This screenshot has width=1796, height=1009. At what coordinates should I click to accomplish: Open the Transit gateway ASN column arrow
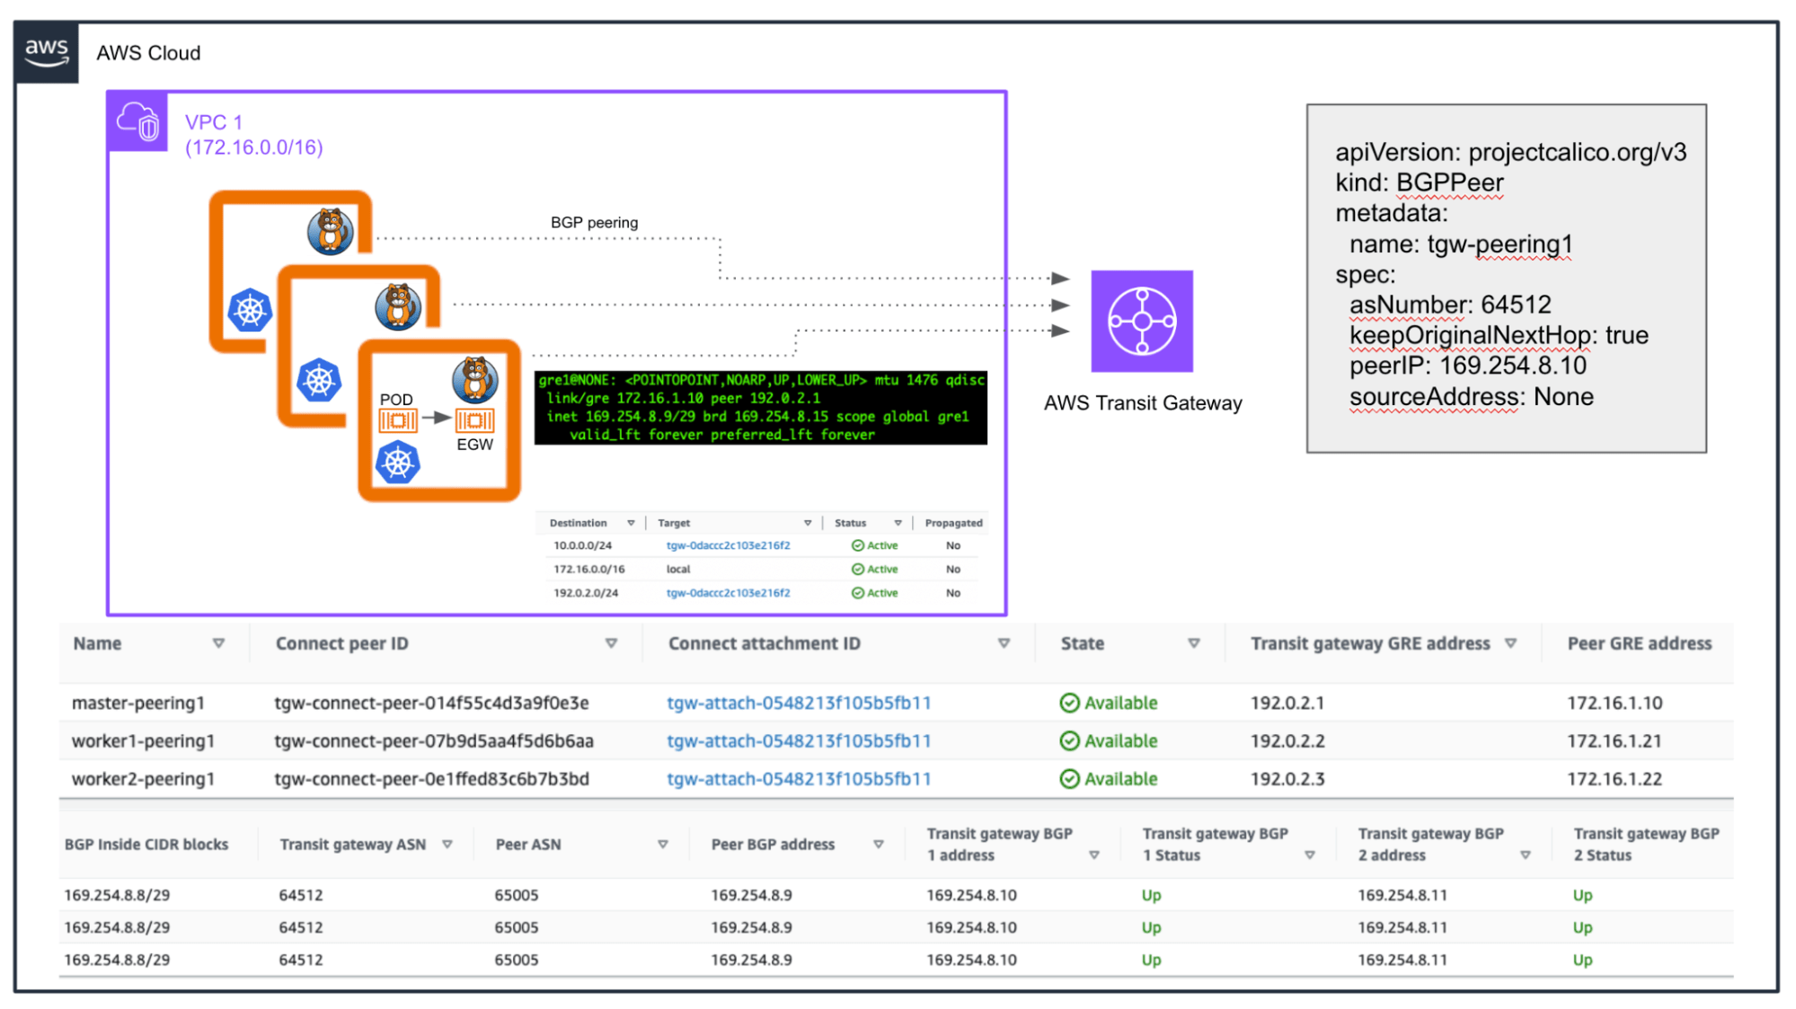click(x=447, y=845)
